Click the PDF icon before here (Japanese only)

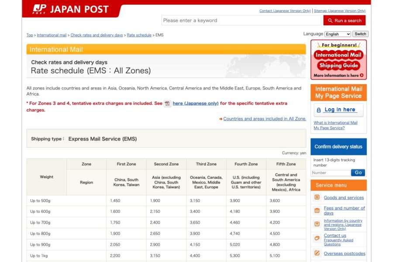(167, 103)
